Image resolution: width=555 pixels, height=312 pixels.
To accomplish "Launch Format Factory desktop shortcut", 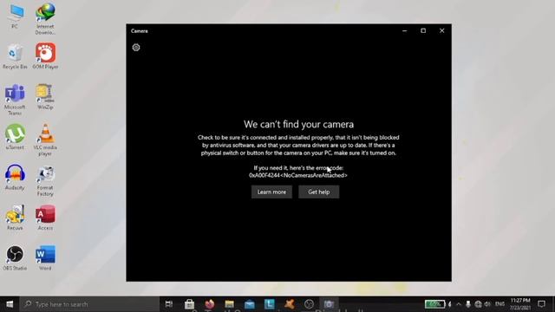I will tap(45, 181).
